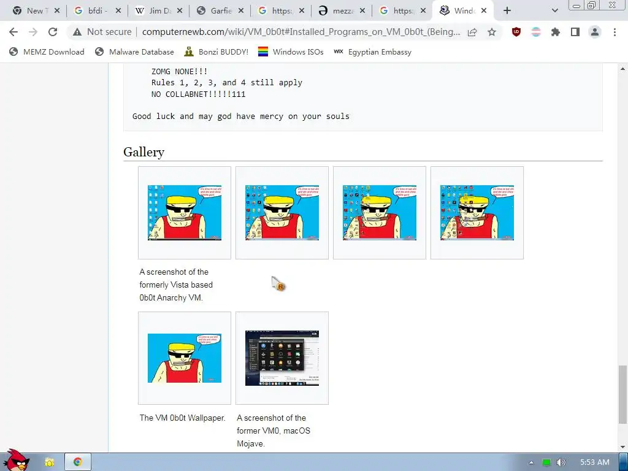
Task: Go back to the previous page
Action: point(13,32)
